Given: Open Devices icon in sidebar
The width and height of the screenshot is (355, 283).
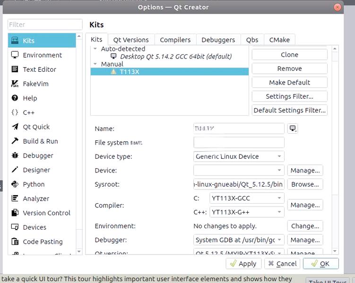Looking at the screenshot, I should [15, 227].
